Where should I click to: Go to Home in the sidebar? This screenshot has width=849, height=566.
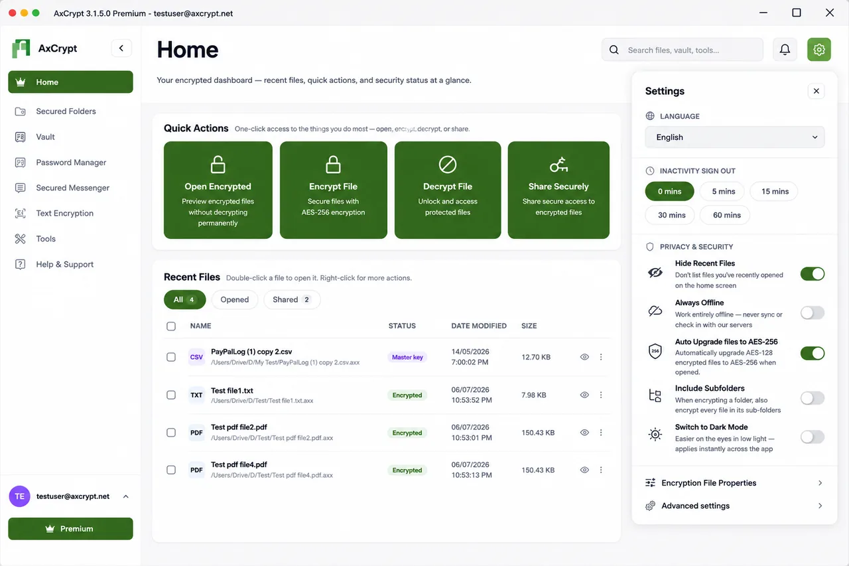[x=70, y=82]
